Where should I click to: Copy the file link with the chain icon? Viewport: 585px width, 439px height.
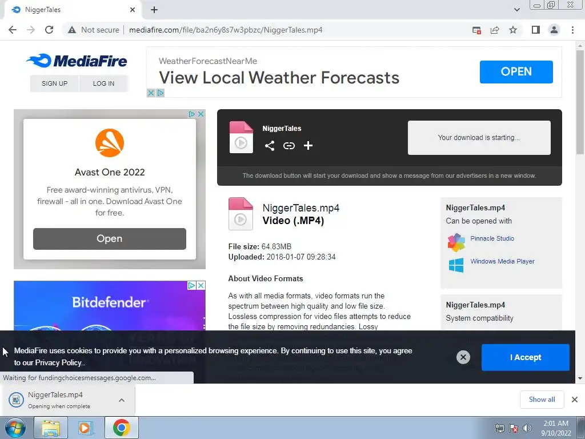click(x=289, y=146)
